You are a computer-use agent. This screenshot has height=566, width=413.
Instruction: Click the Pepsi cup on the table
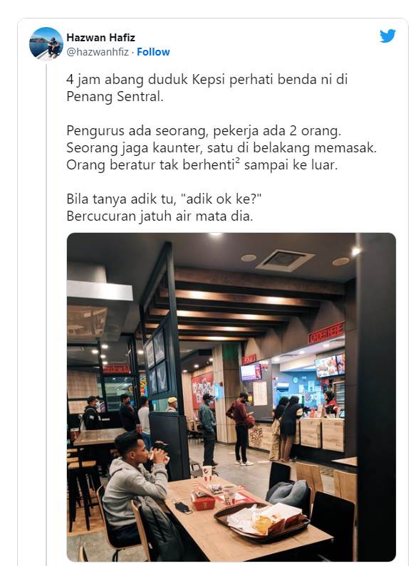tap(207, 473)
